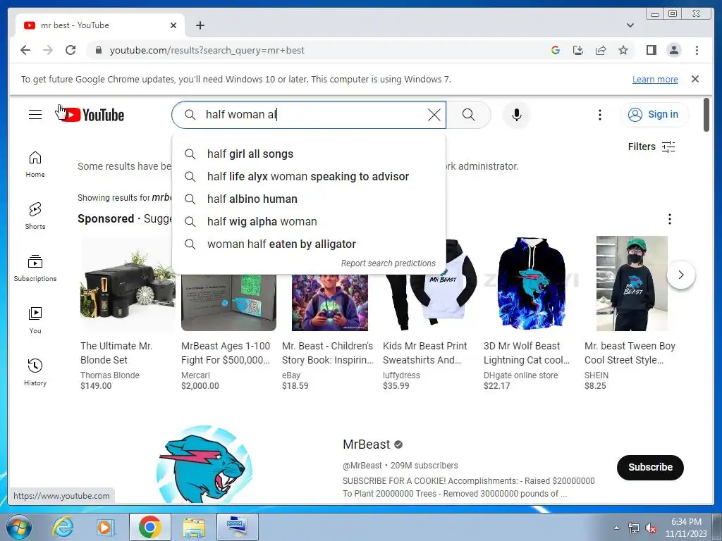Click the browser address bar URL
The width and height of the screenshot is (722, 541).
[x=207, y=50]
